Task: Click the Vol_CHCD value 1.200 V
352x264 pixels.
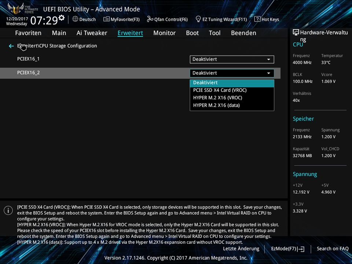Action: click(x=328, y=155)
